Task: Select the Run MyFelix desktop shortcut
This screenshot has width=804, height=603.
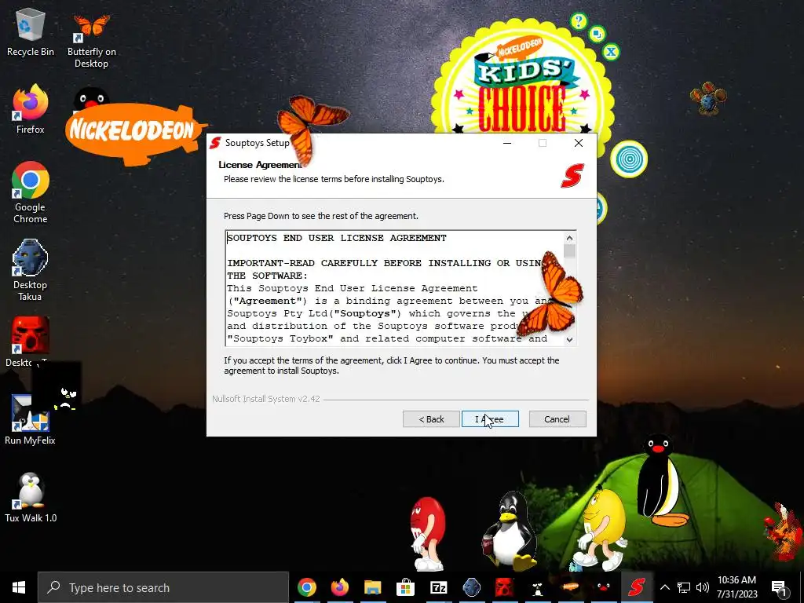Action: (x=31, y=419)
